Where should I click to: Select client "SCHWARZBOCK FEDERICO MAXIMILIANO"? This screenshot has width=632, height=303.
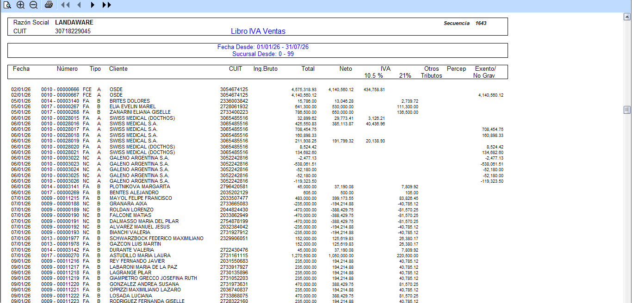click(156, 238)
